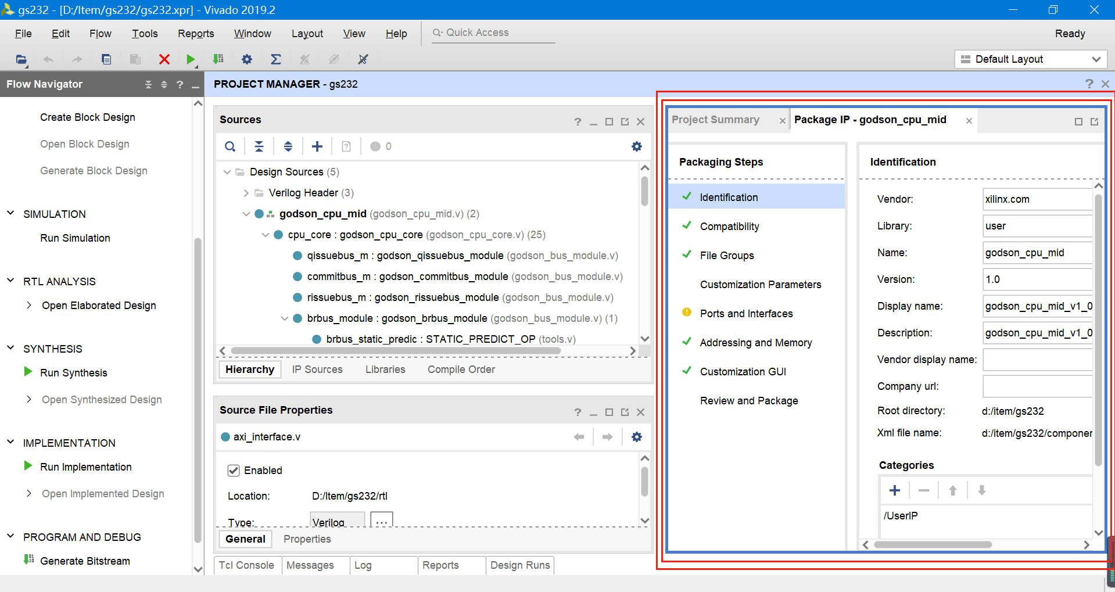
Task: Expand all in Sources panel
Action: pos(288,146)
